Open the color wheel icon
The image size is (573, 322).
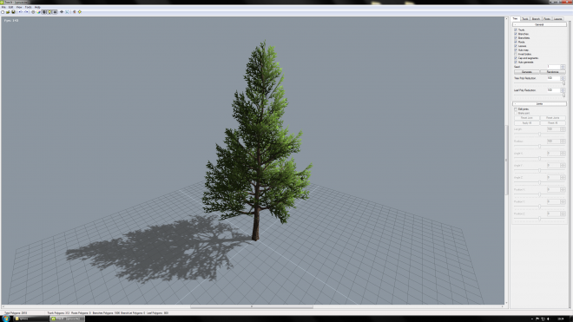[x=38, y=12]
